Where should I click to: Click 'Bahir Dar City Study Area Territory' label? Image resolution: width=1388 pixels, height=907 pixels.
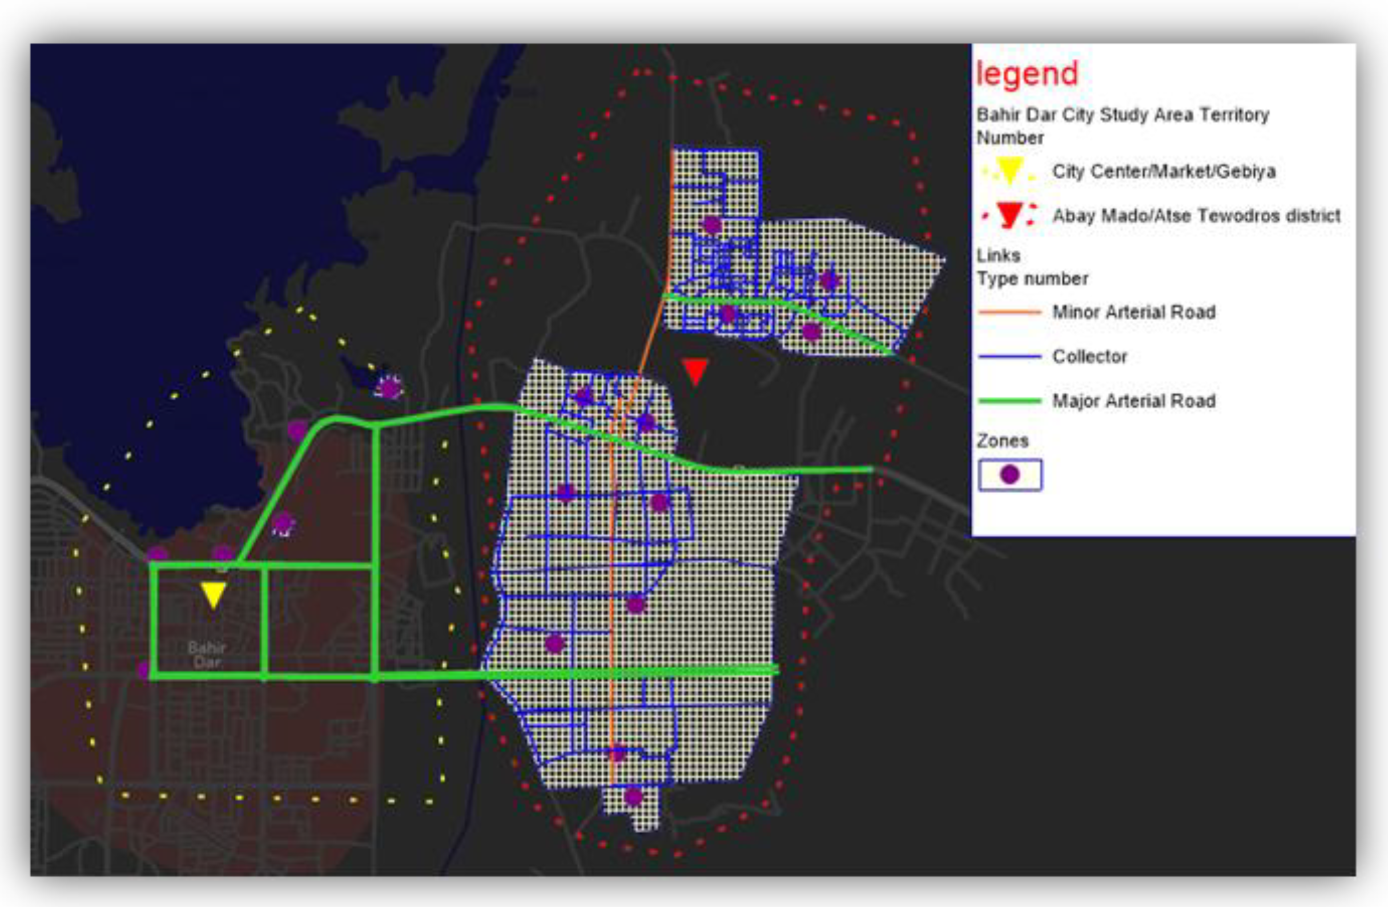(1123, 115)
